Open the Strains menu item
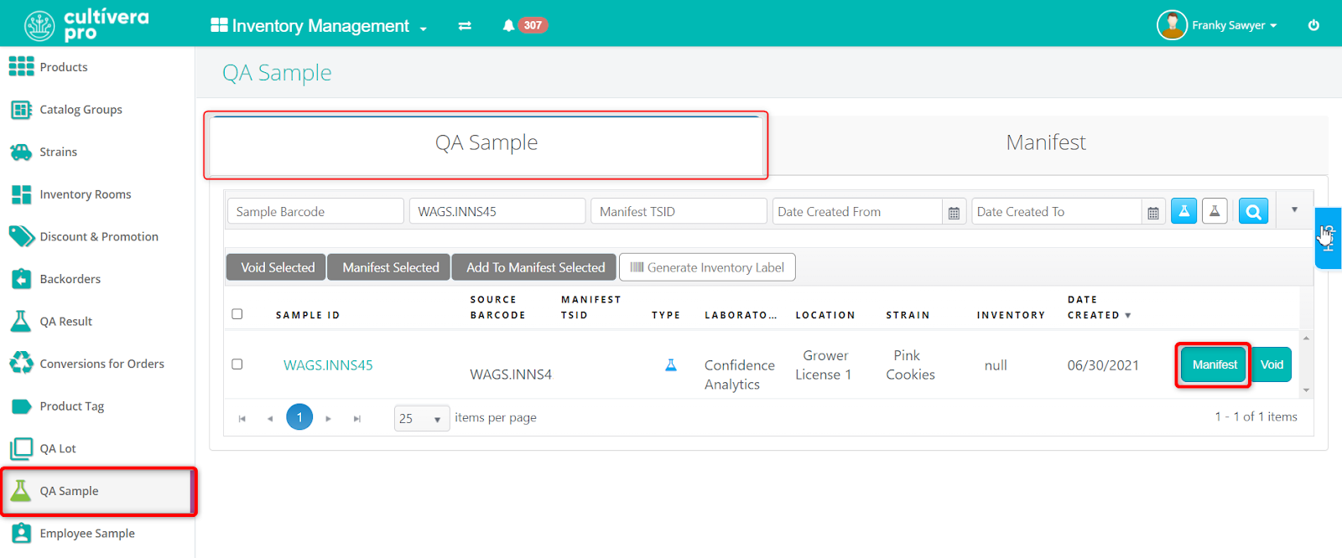This screenshot has width=1342, height=558. [x=58, y=152]
